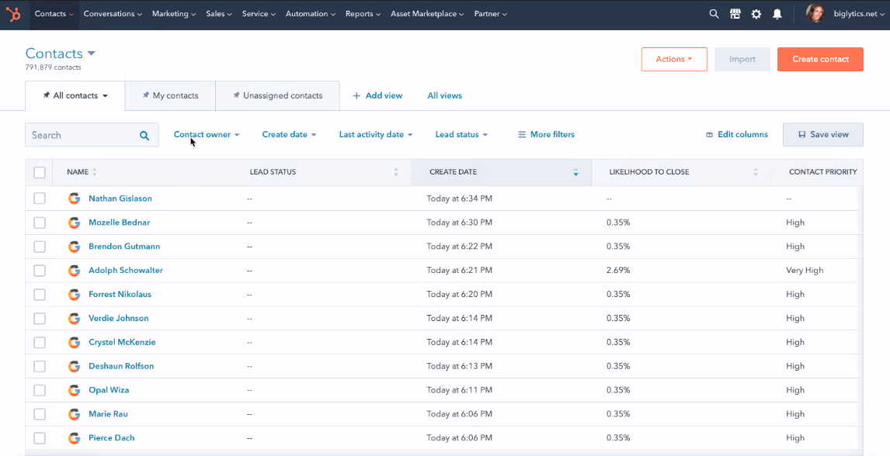Switch to the My contacts tab

[x=170, y=95]
